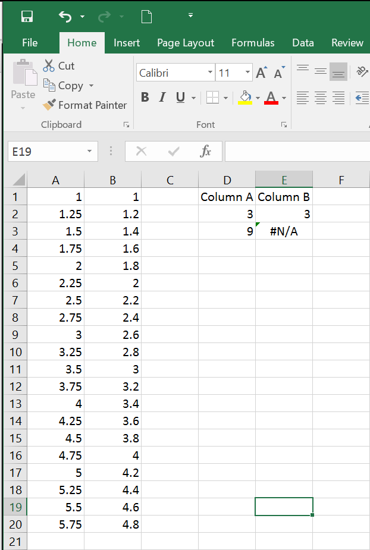Screen dimensions: 370x550
Task: Open the Font dialog launcher
Action: 284,125
